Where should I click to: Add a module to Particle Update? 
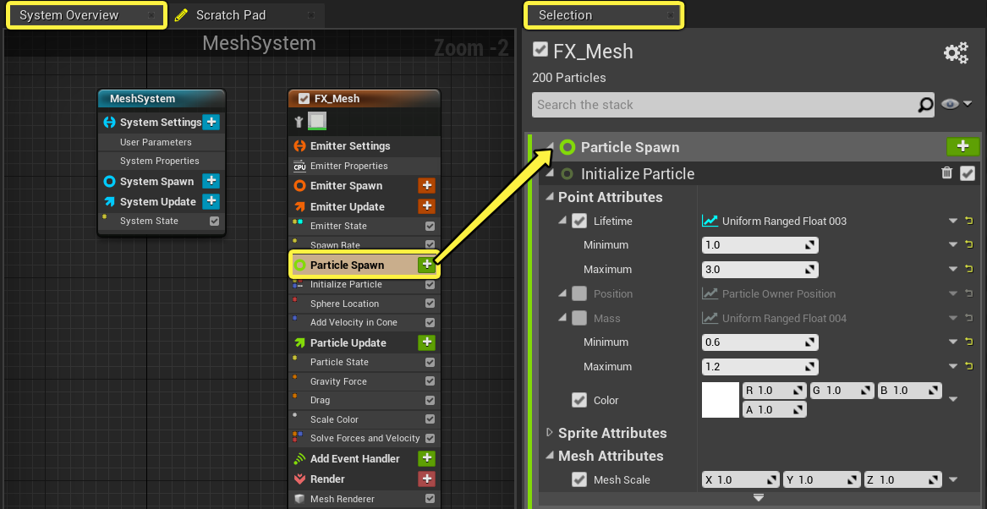(x=427, y=342)
